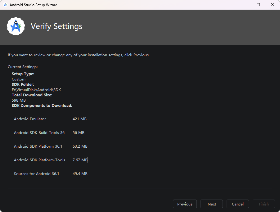Click the Android Studio logo in header
Viewport: 280px width, 212px height.
point(16,26)
